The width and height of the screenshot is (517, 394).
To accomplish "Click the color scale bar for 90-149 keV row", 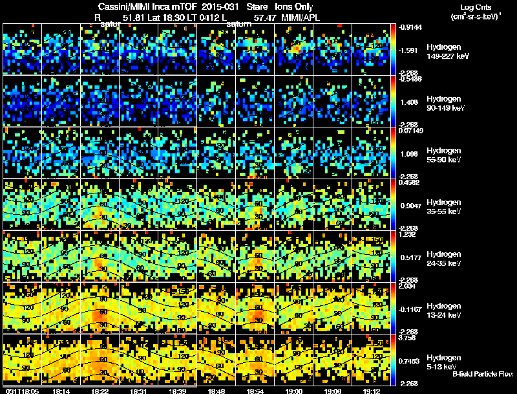I will pos(393,102).
